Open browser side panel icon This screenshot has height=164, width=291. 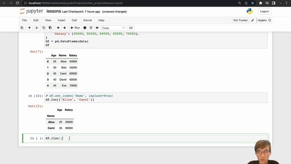(274, 3)
